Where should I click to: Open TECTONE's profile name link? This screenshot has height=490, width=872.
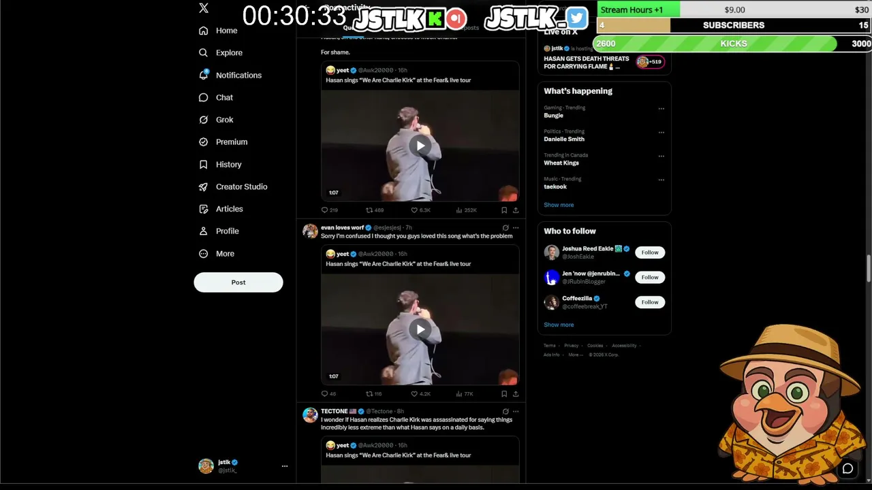[x=334, y=411]
